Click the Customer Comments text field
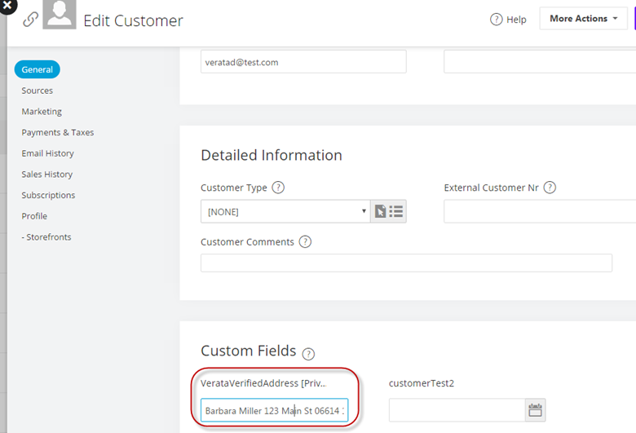The height and width of the screenshot is (433, 636). coord(406,263)
